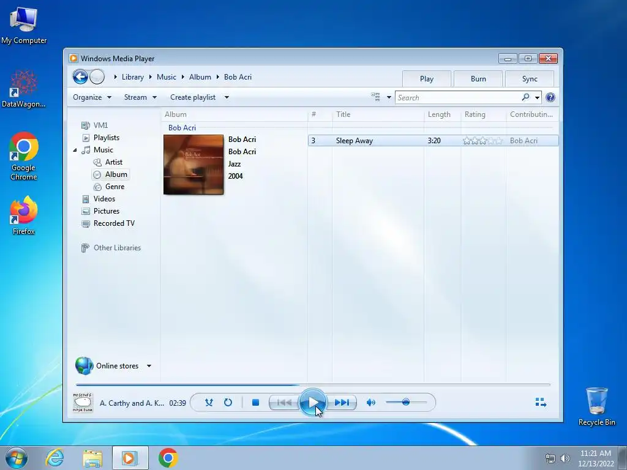This screenshot has width=627, height=470.
Task: Open Help with the question mark icon
Action: [550, 97]
